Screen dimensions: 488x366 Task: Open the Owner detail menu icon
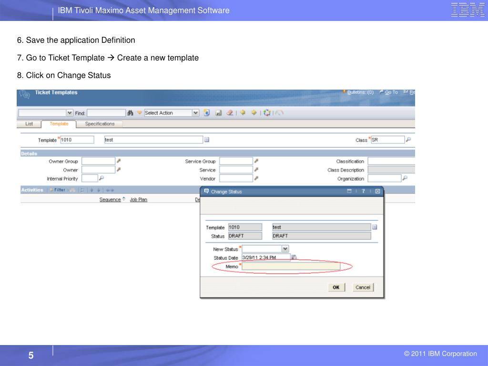[x=119, y=170]
